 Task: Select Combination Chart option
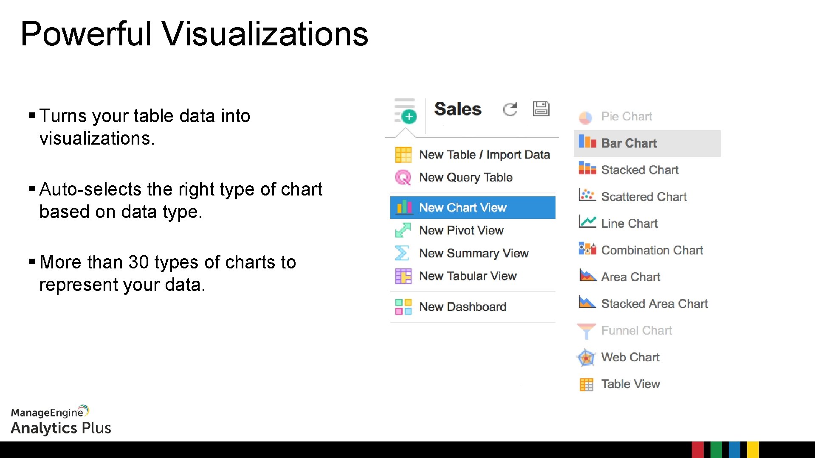pyautogui.click(x=652, y=250)
